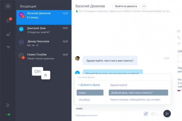This screenshot has height=121, width=182.
Task: Select the \Goodbye quick phrase category
Action: (84, 100)
